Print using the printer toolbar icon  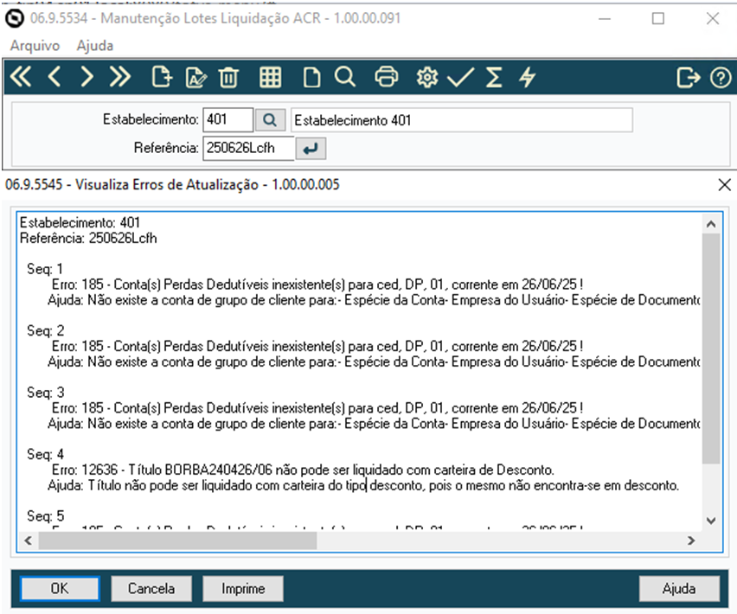coord(386,77)
